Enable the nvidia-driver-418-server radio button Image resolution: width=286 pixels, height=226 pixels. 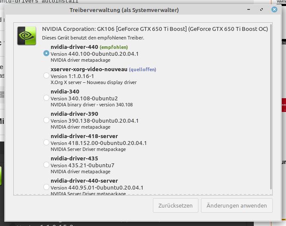click(46, 142)
